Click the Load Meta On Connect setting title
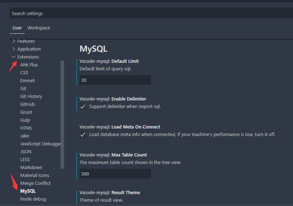The image size is (293, 206). point(120,127)
